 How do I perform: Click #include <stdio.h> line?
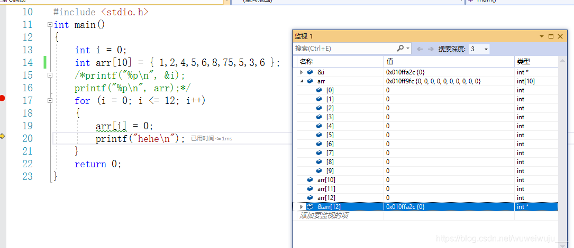pos(101,12)
